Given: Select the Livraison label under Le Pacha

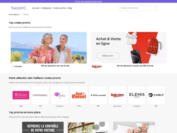Looking at the screenshot, I should point(59,106).
